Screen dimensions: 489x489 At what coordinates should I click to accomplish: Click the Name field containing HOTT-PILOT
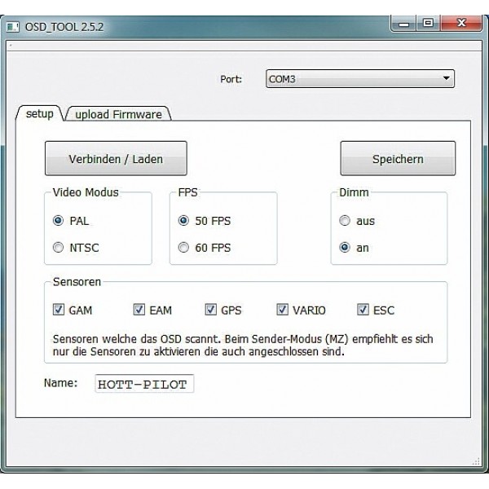click(144, 384)
